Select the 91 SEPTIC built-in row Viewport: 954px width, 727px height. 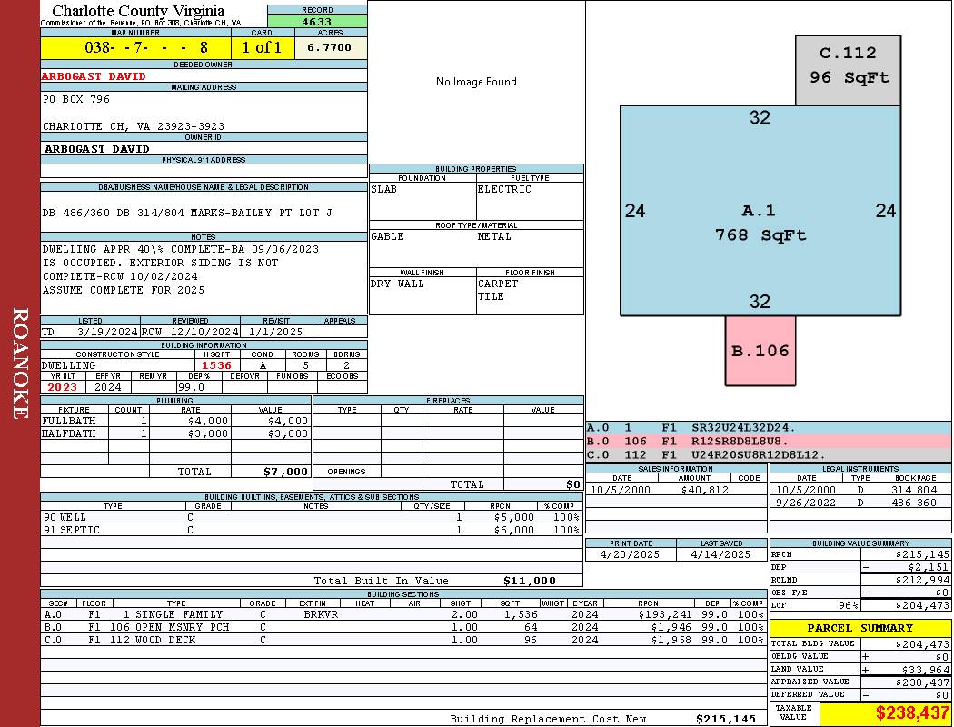point(310,530)
